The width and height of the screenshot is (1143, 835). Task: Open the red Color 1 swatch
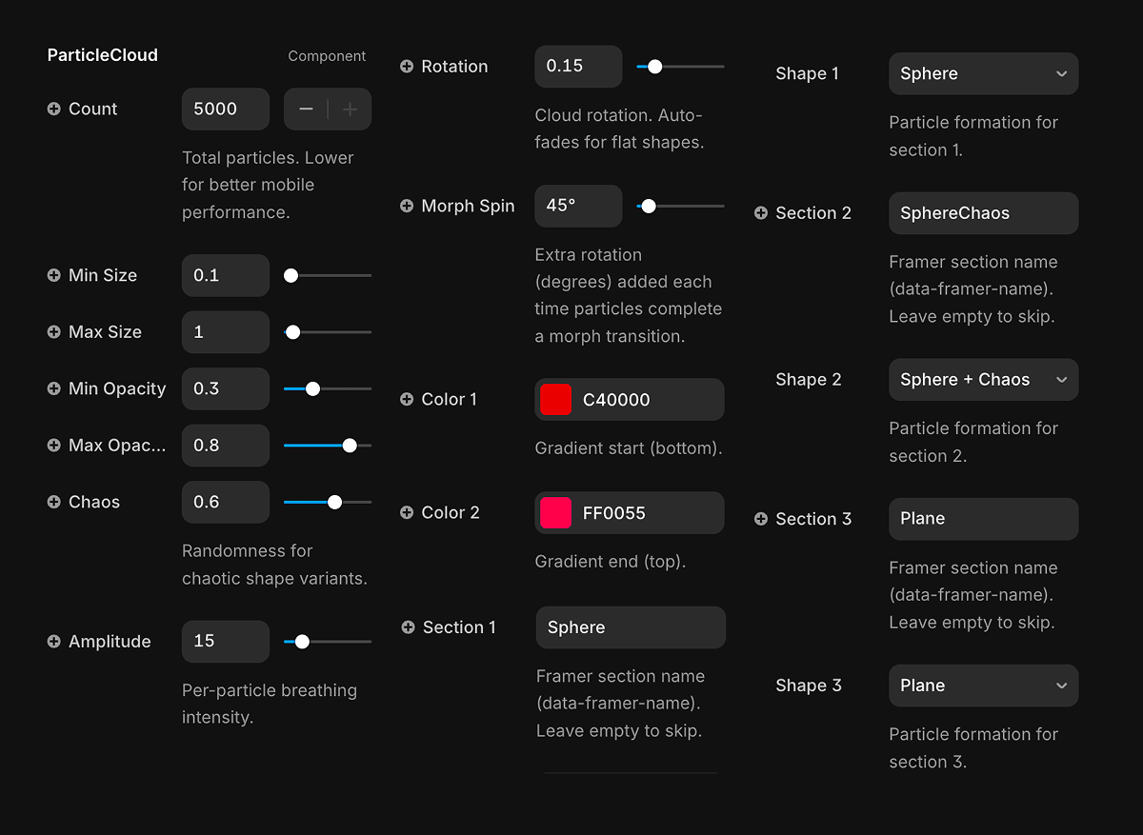pos(556,400)
